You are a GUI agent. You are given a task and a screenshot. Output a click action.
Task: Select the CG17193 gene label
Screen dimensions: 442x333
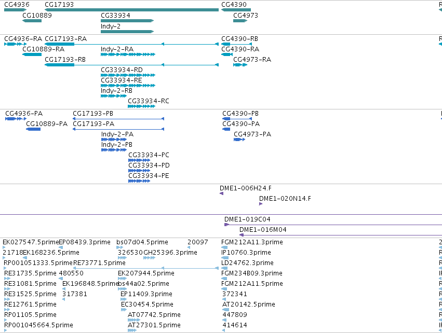(x=59, y=5)
